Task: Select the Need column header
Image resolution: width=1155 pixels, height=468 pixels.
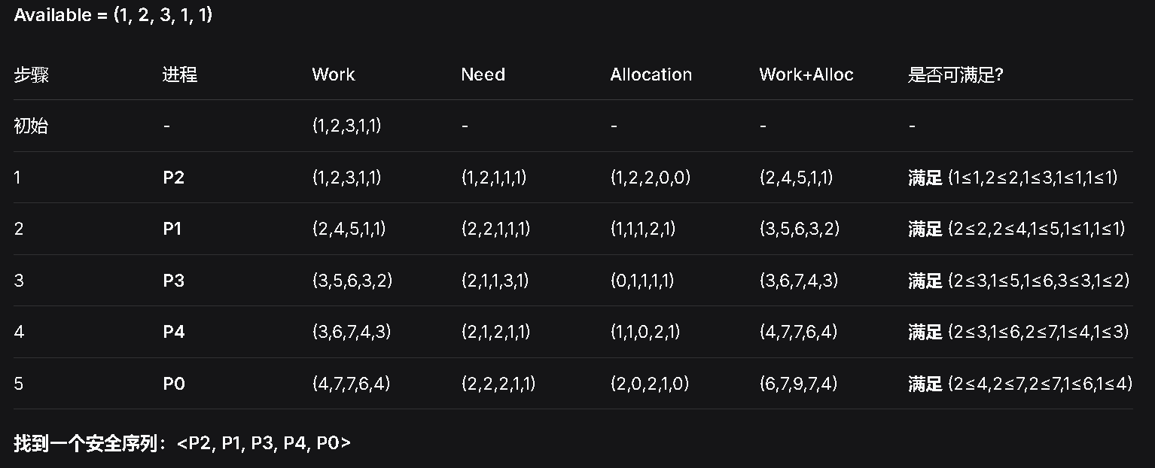Action: [x=483, y=74]
